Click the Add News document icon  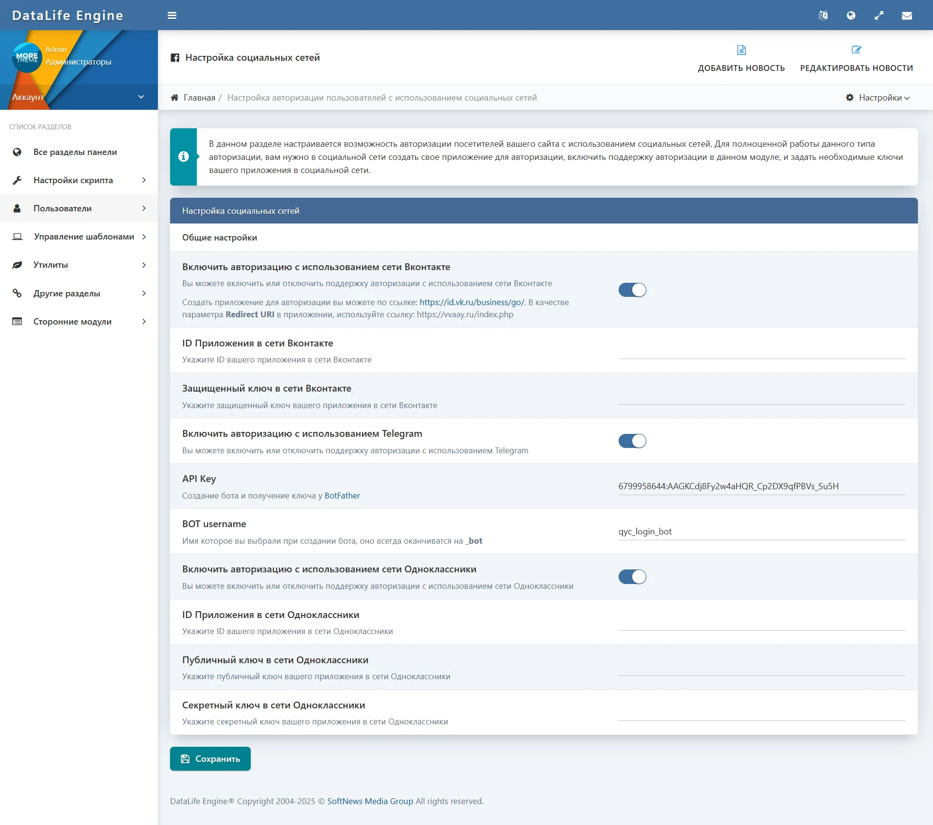click(x=741, y=50)
